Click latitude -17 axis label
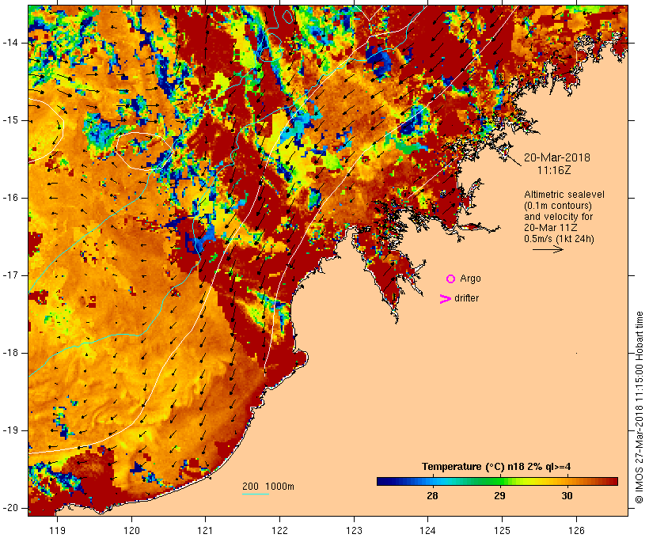Image resolution: width=649 pixels, height=538 pixels. [x=12, y=275]
